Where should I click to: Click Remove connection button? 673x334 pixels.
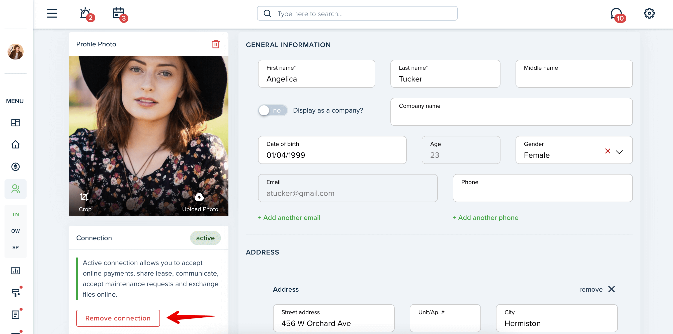(x=118, y=318)
